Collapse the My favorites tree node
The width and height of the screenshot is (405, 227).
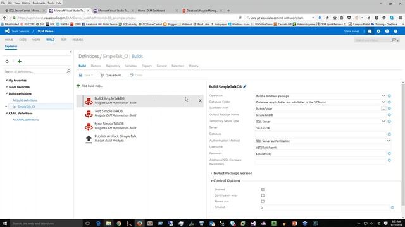(7, 80)
